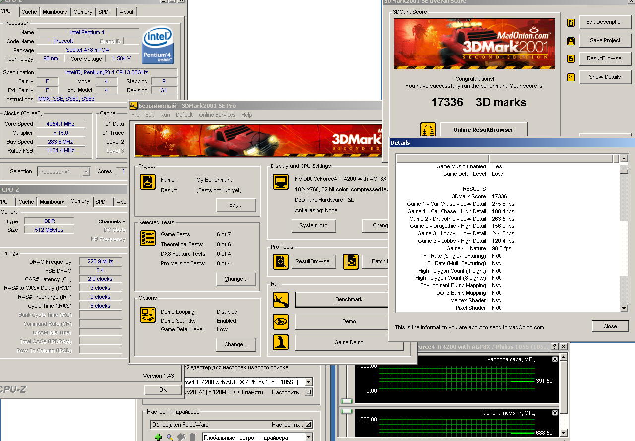Open the Online Services menu
Viewport: 635px width, 441px height.
click(217, 115)
